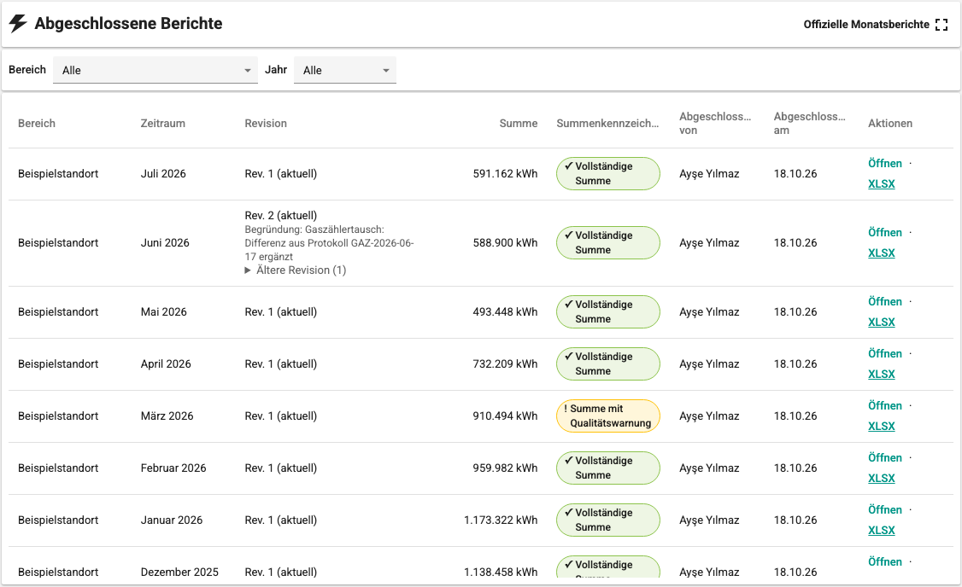Click the Februar 2026 period cell

click(x=173, y=468)
